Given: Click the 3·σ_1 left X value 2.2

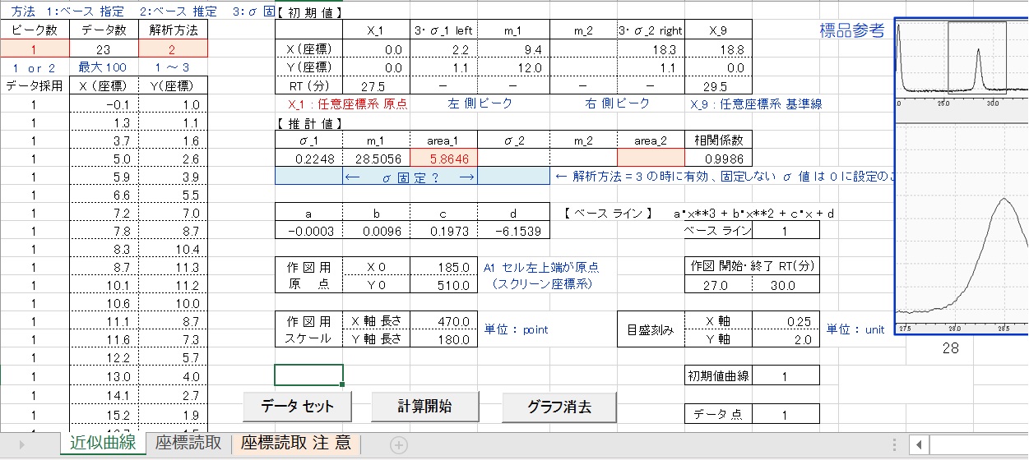Looking at the screenshot, I should [x=444, y=49].
